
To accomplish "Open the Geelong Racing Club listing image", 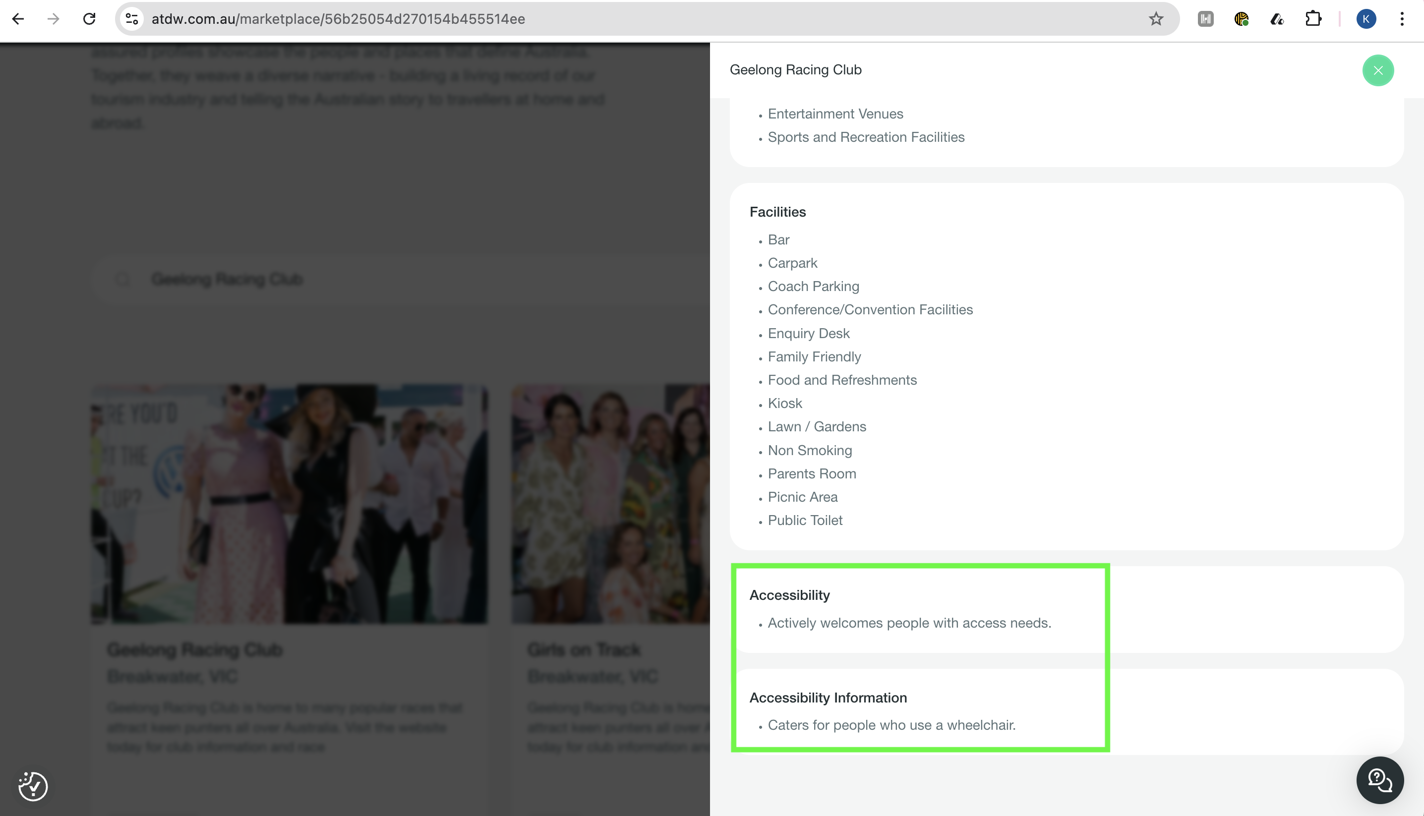I will tap(289, 503).
